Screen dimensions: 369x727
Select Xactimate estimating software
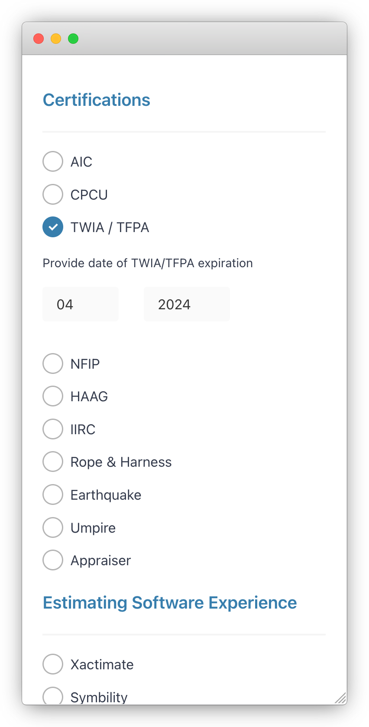point(53,664)
